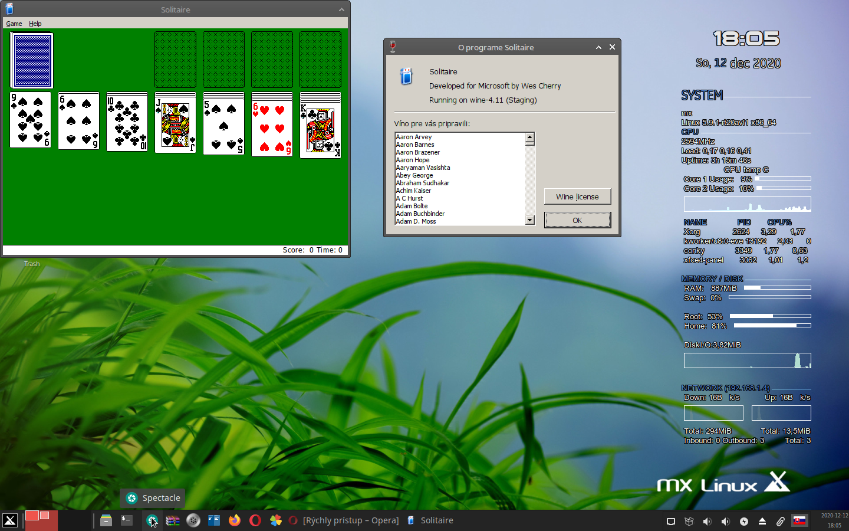Switch to the Rýchly prístup – Opera window

pos(344,520)
